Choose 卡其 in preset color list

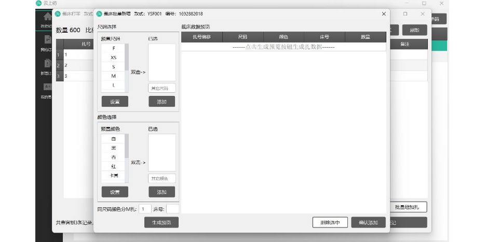point(114,176)
